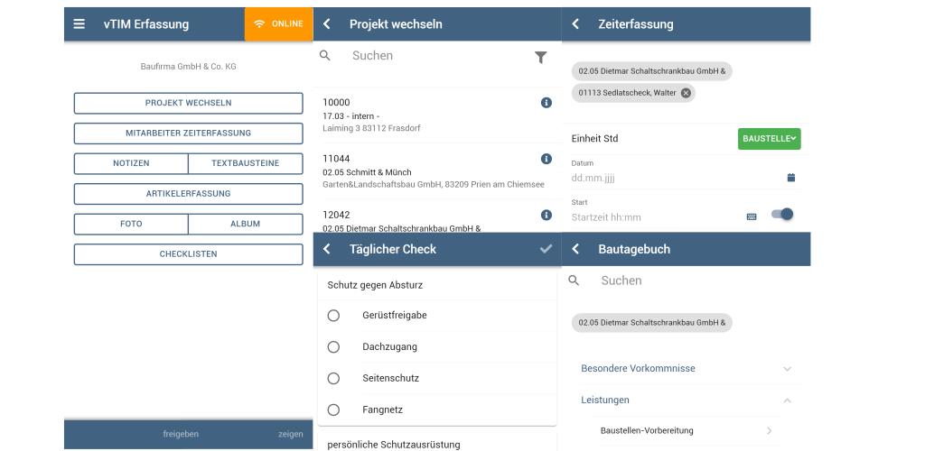Open info icon for project 11044
Image resolution: width=925 pixels, height=451 pixels.
tap(547, 159)
